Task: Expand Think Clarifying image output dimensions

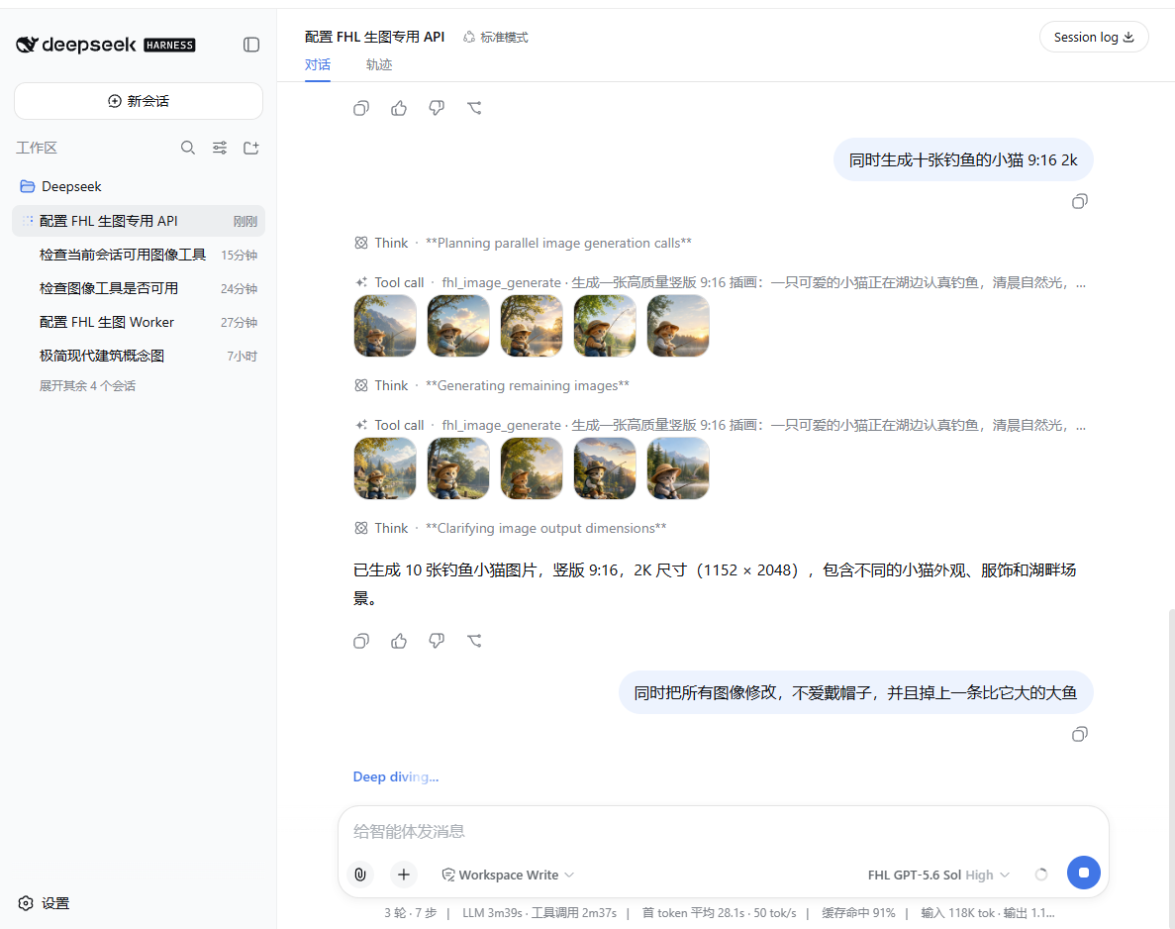Action: click(x=510, y=528)
